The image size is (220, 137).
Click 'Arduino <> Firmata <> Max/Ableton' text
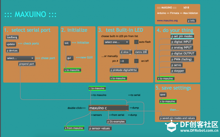click(177, 13)
